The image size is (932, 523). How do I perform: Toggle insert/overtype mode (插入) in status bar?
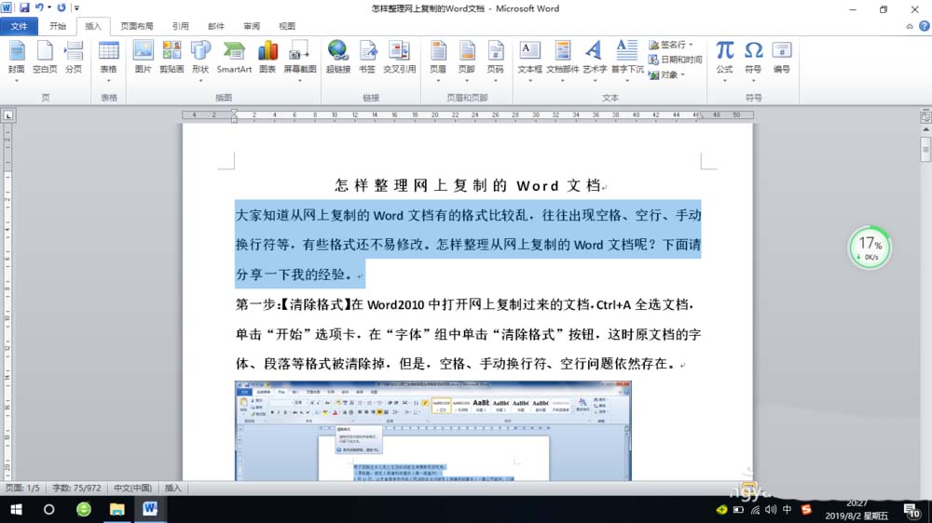pyautogui.click(x=172, y=488)
